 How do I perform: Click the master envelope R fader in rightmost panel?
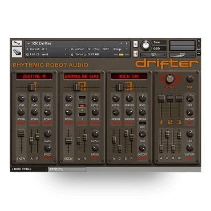tap(179, 135)
